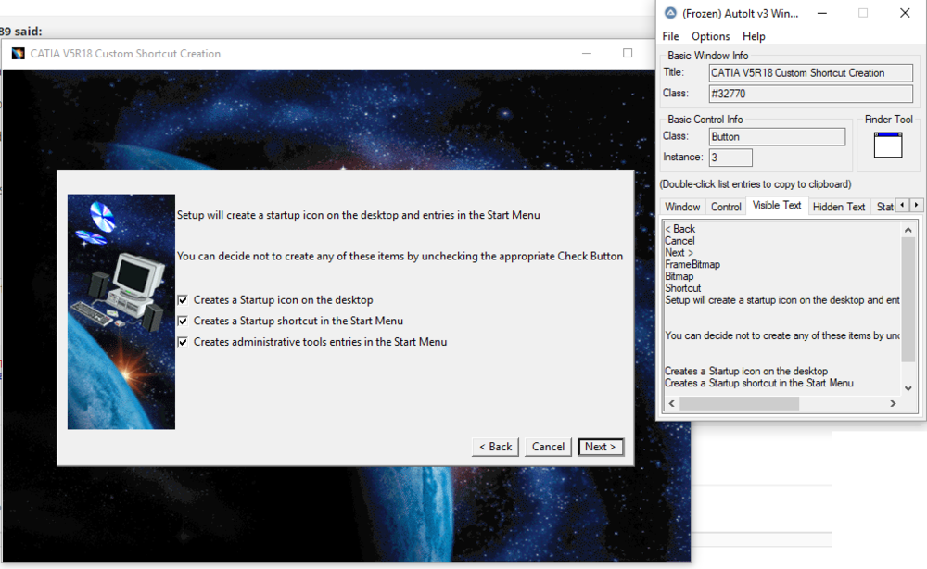
Task: Click the partially visible Stat tab
Action: point(883,207)
